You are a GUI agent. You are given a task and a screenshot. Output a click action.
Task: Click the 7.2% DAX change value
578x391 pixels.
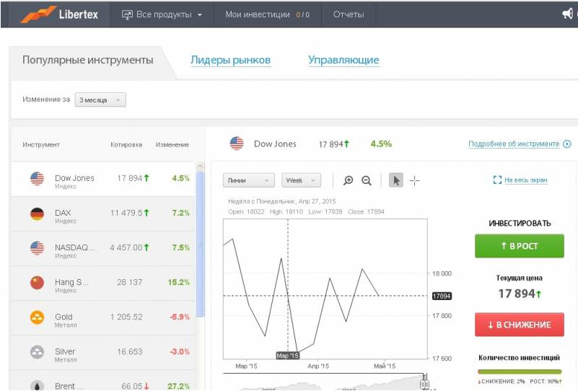click(180, 213)
